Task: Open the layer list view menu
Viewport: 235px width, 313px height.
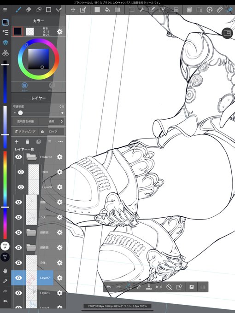Action: tap(49, 141)
